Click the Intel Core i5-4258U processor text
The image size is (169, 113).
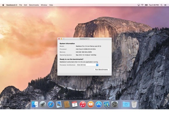click(x=86, y=49)
